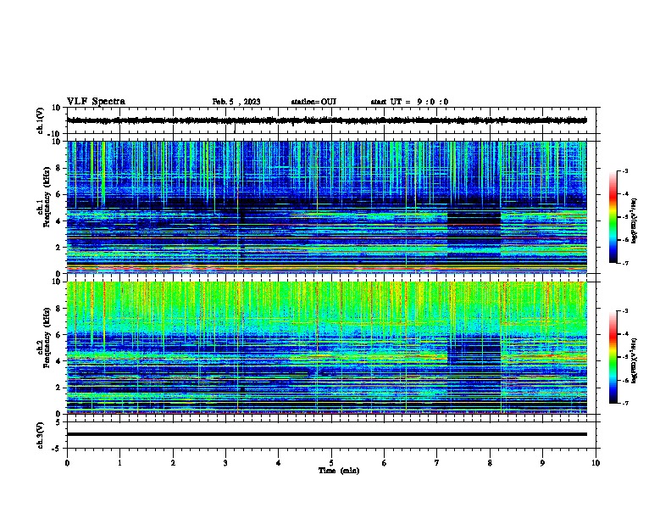Click the time axis tick label '7'
The width and height of the screenshot is (671, 519).
tap(437, 463)
